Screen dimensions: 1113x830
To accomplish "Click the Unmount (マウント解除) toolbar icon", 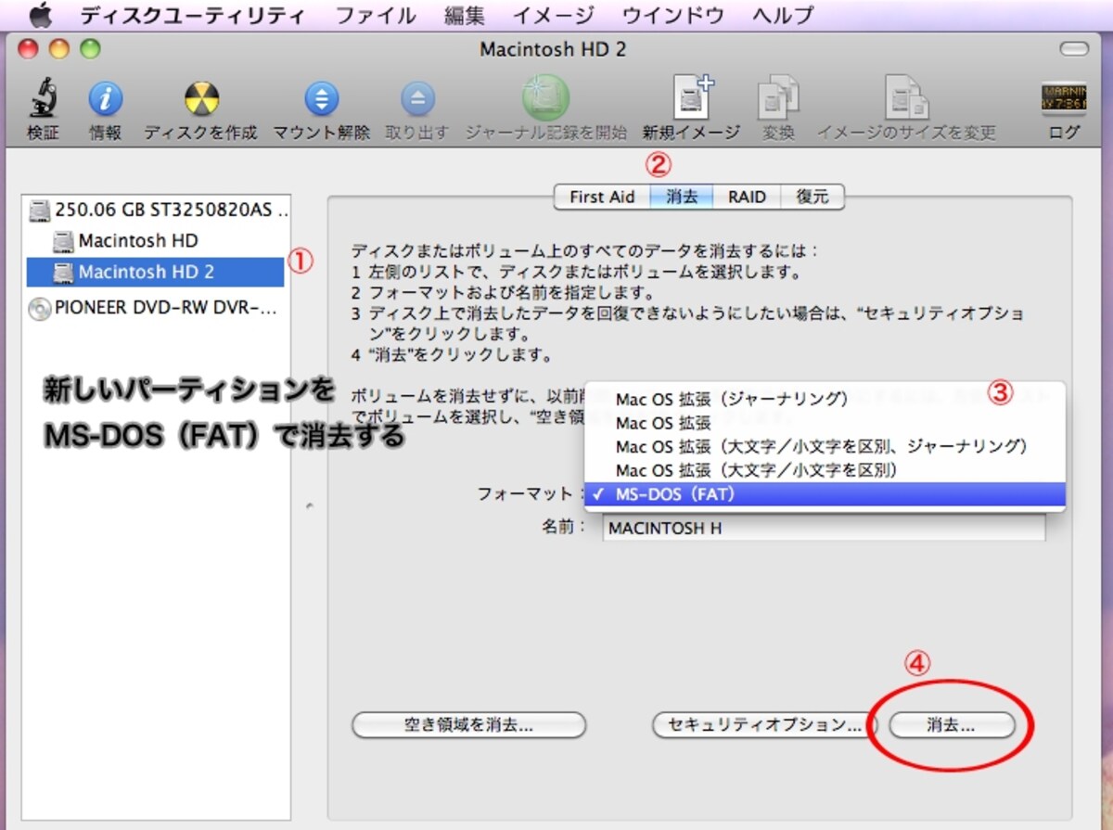I will (x=321, y=99).
